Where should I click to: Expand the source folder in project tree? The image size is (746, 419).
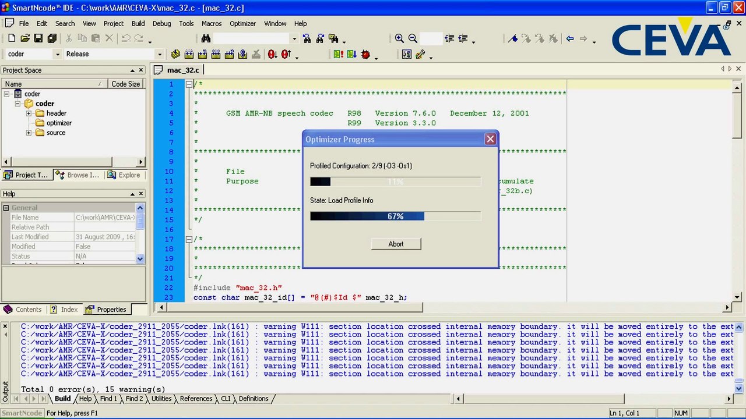pyautogui.click(x=29, y=133)
